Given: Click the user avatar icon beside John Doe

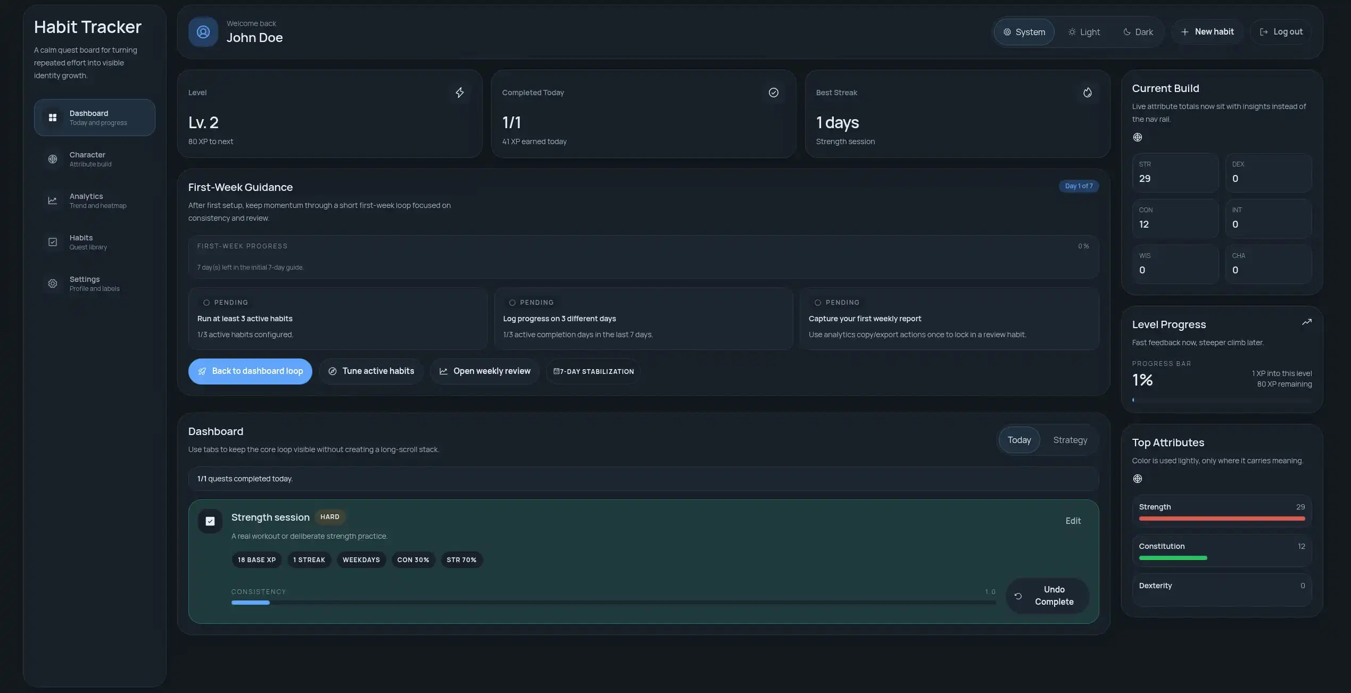Looking at the screenshot, I should point(203,32).
